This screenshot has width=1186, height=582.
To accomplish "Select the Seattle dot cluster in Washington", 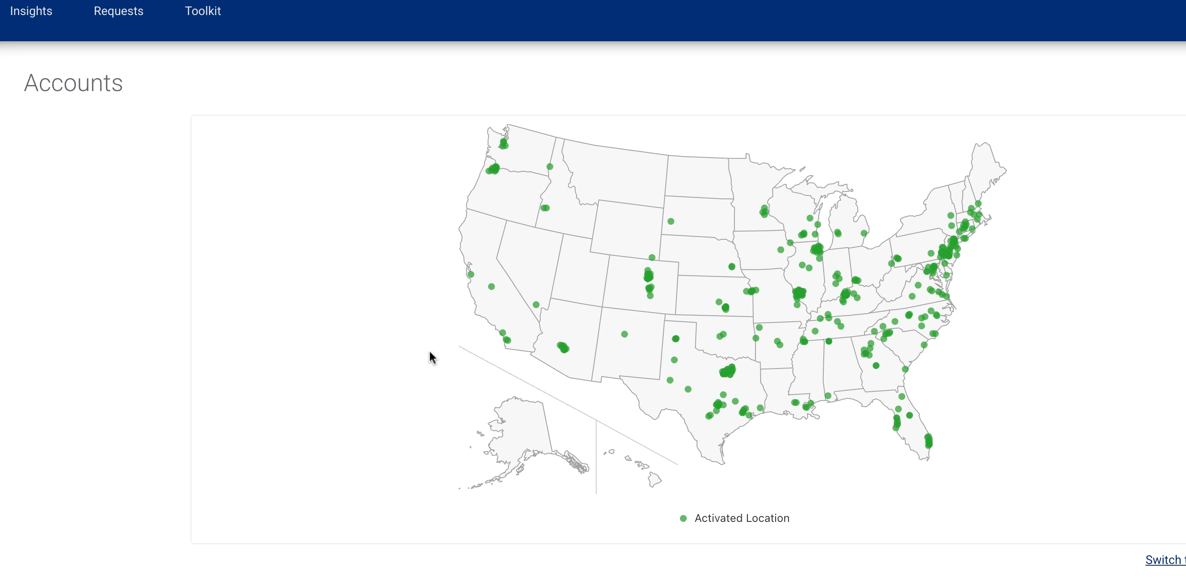I will (x=504, y=144).
